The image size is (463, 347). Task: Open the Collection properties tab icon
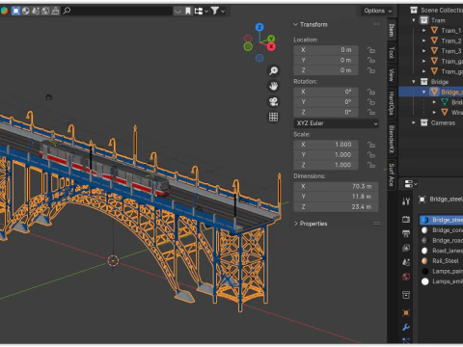[x=406, y=295]
